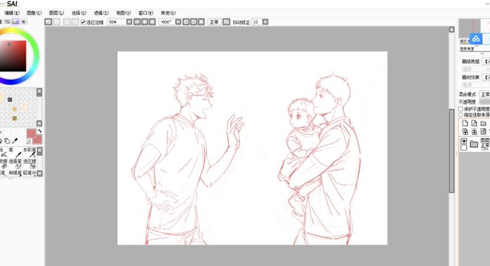Viewport: 490px width, 266px height.
Task: Select the olive brown swatch in palette
Action: tap(14, 118)
